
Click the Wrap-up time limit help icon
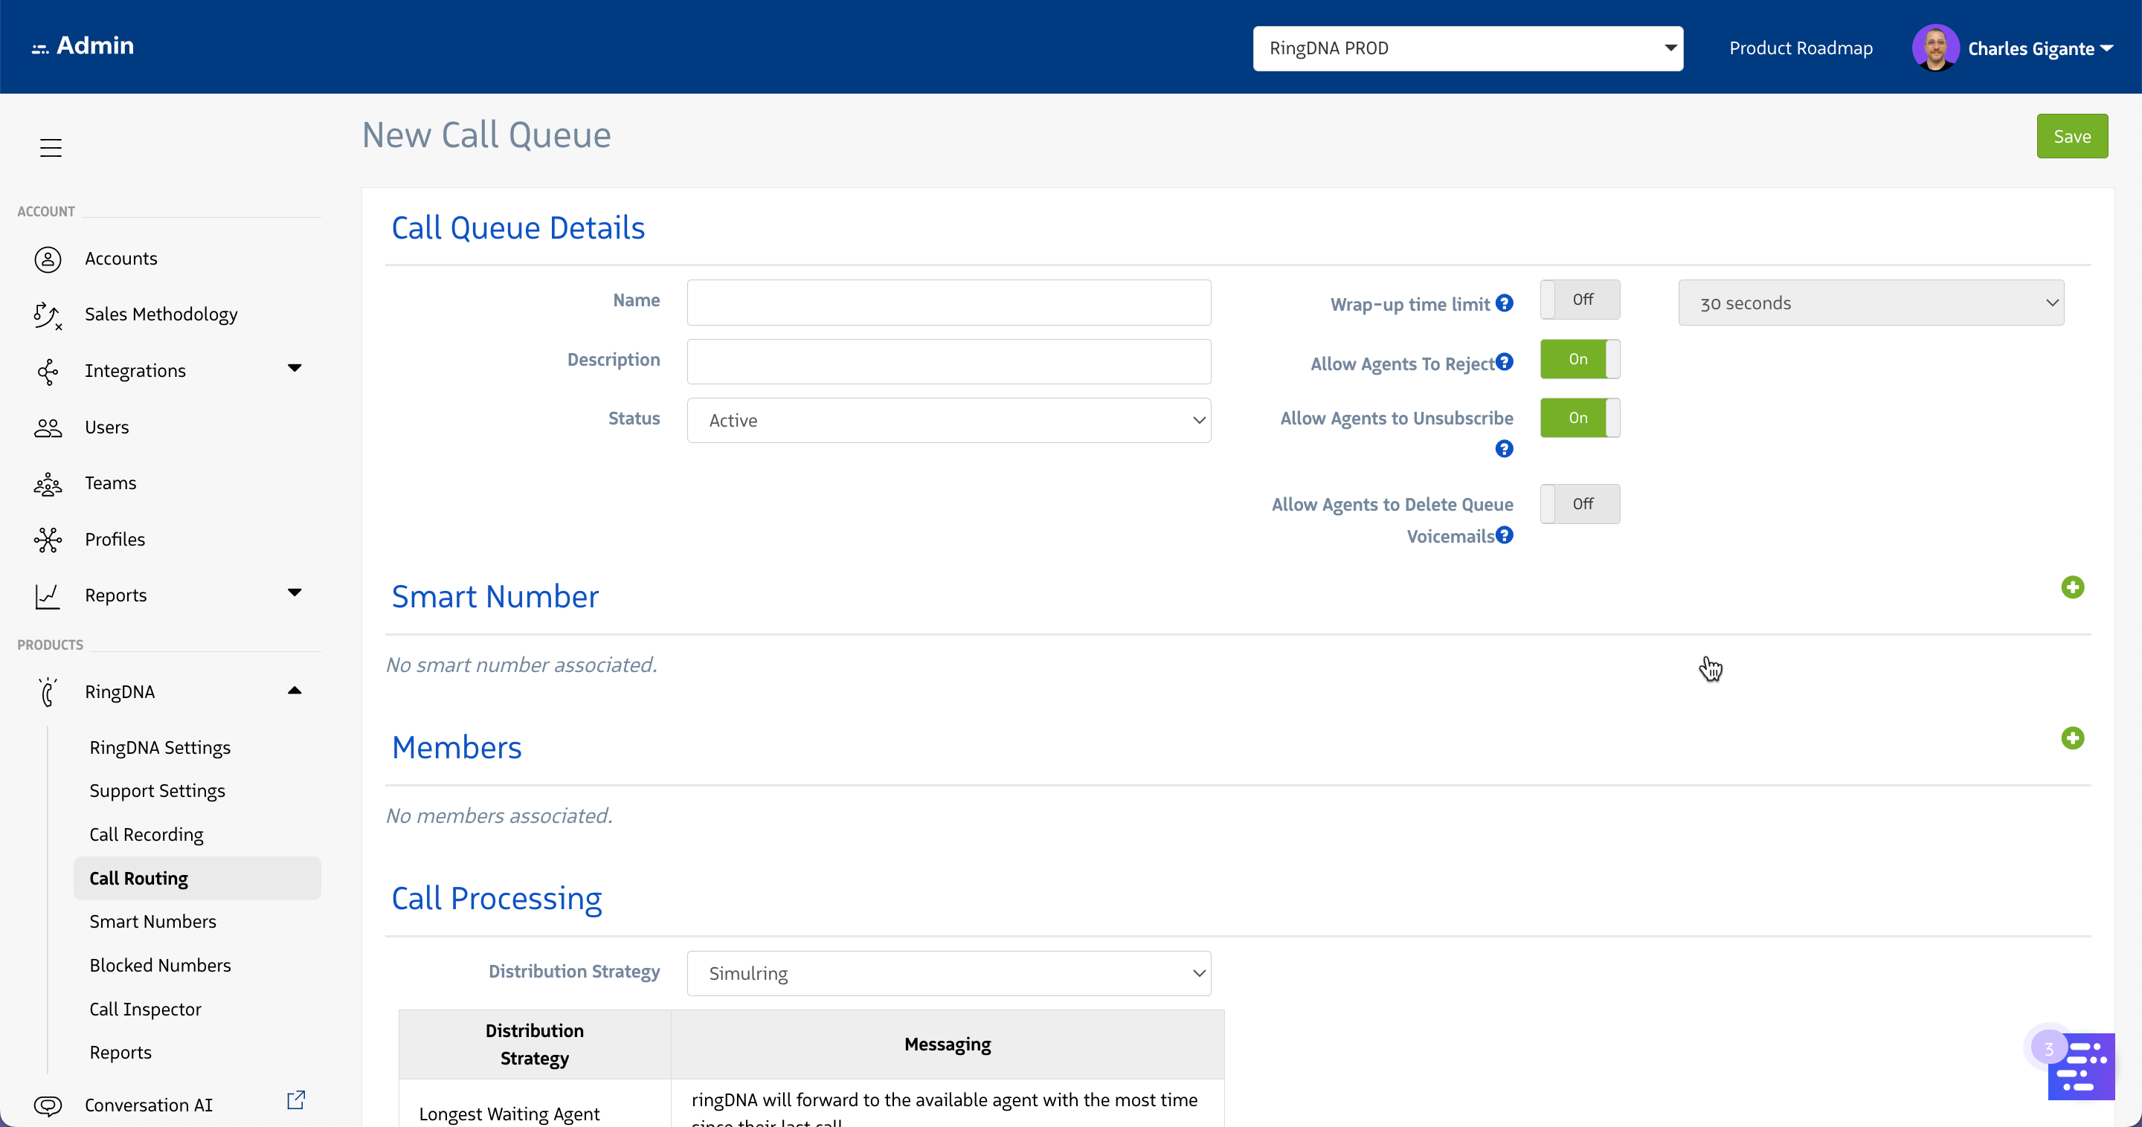click(1504, 303)
